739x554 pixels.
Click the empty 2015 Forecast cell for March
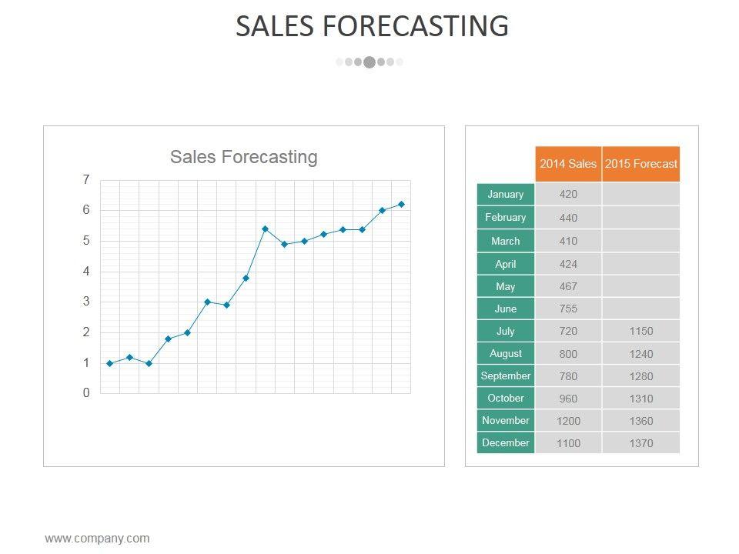click(640, 241)
